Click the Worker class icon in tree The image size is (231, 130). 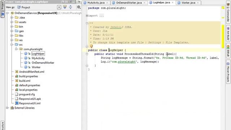tap(26, 67)
